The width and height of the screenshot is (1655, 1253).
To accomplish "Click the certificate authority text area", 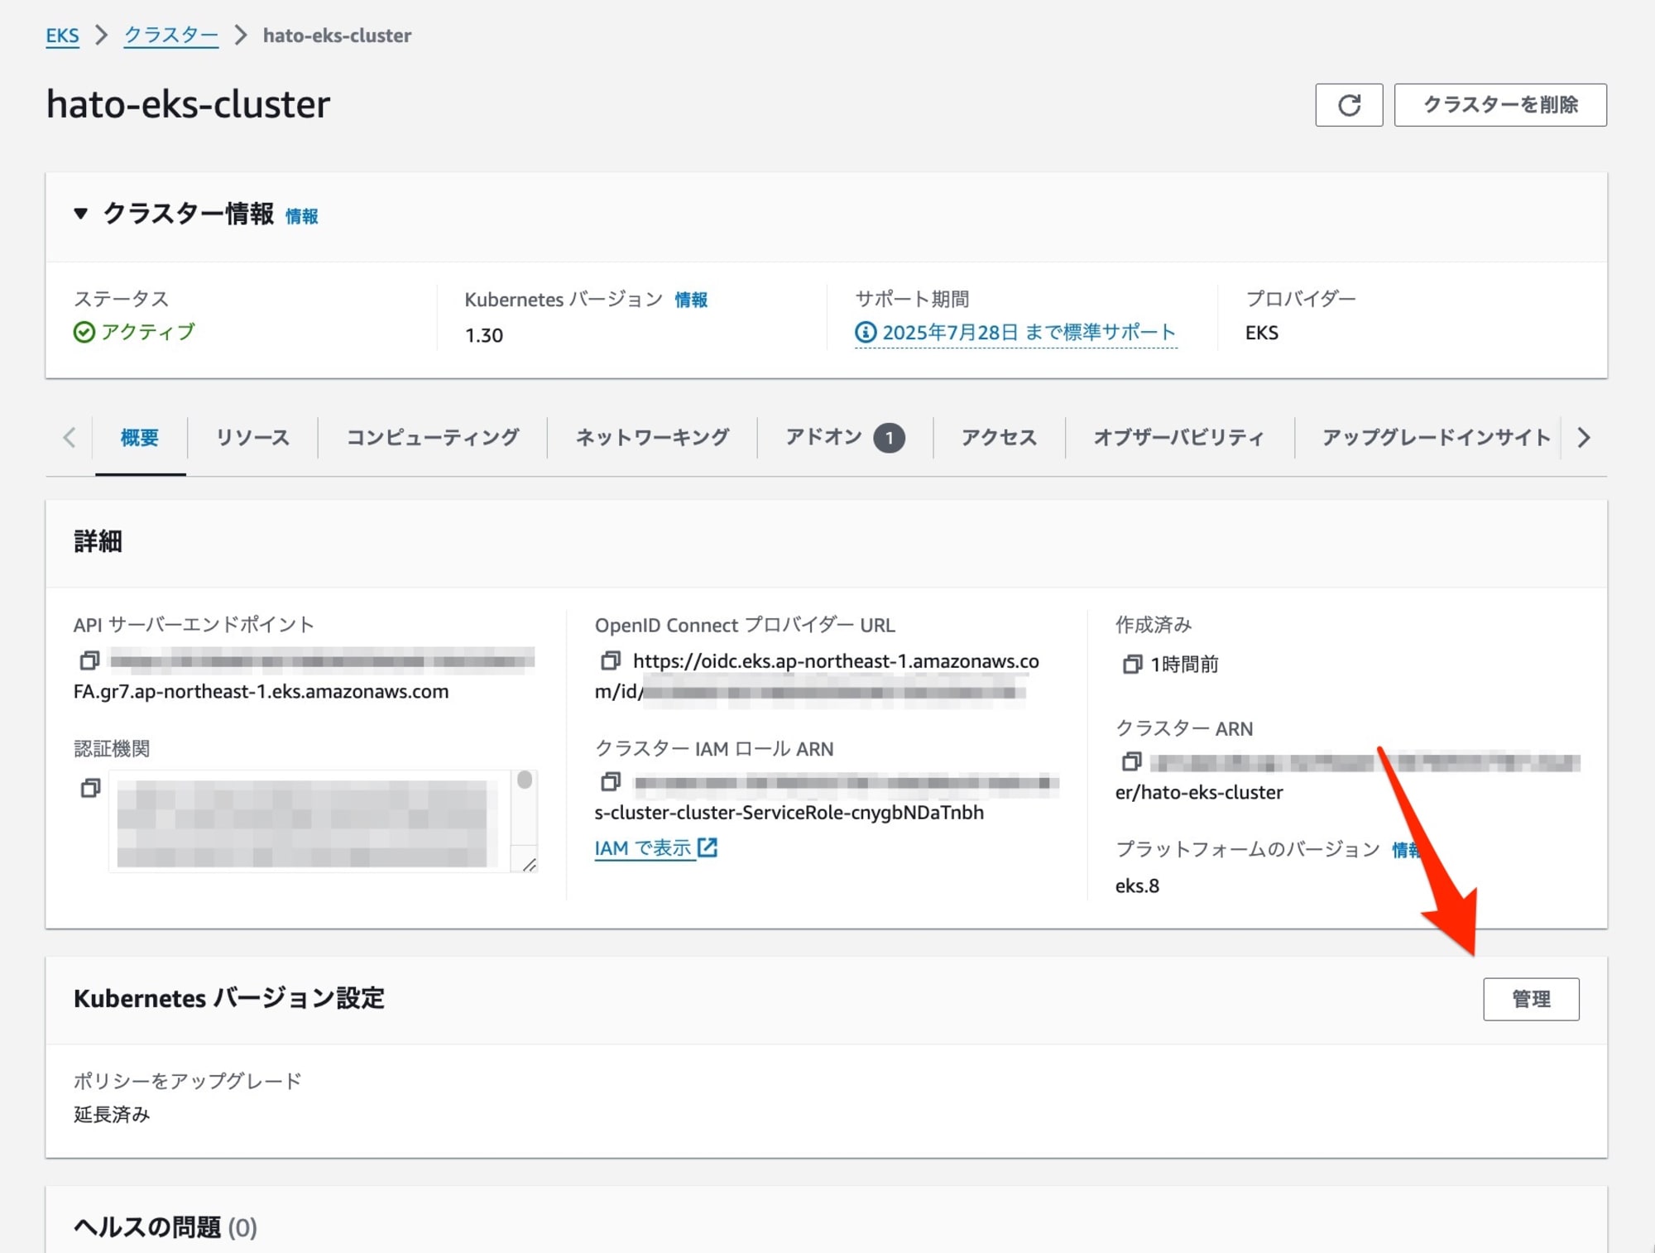I will (308, 822).
